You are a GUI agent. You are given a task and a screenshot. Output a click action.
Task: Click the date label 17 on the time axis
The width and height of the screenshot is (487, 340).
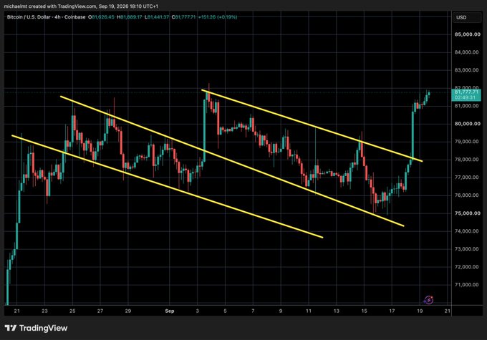[392, 311]
